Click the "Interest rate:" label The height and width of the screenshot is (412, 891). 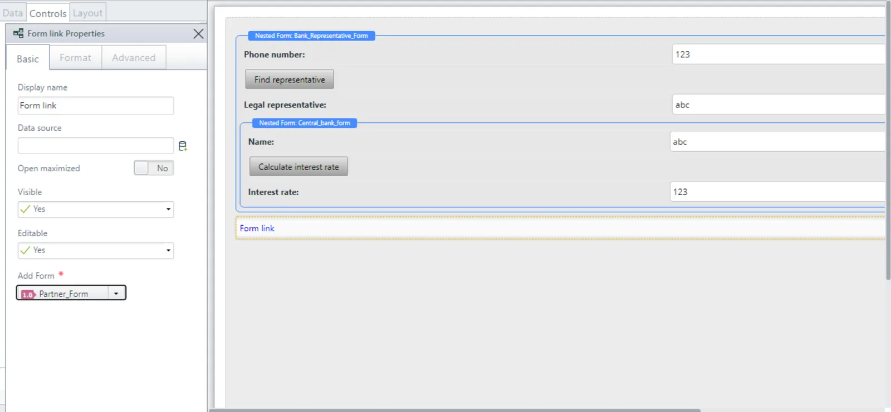coord(273,192)
